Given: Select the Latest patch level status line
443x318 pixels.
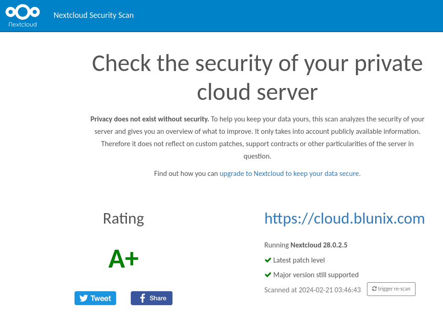Looking at the screenshot, I should 299,260.
